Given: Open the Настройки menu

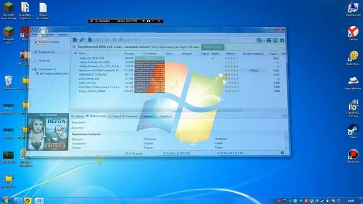Looking at the screenshot, I should tap(48, 34).
